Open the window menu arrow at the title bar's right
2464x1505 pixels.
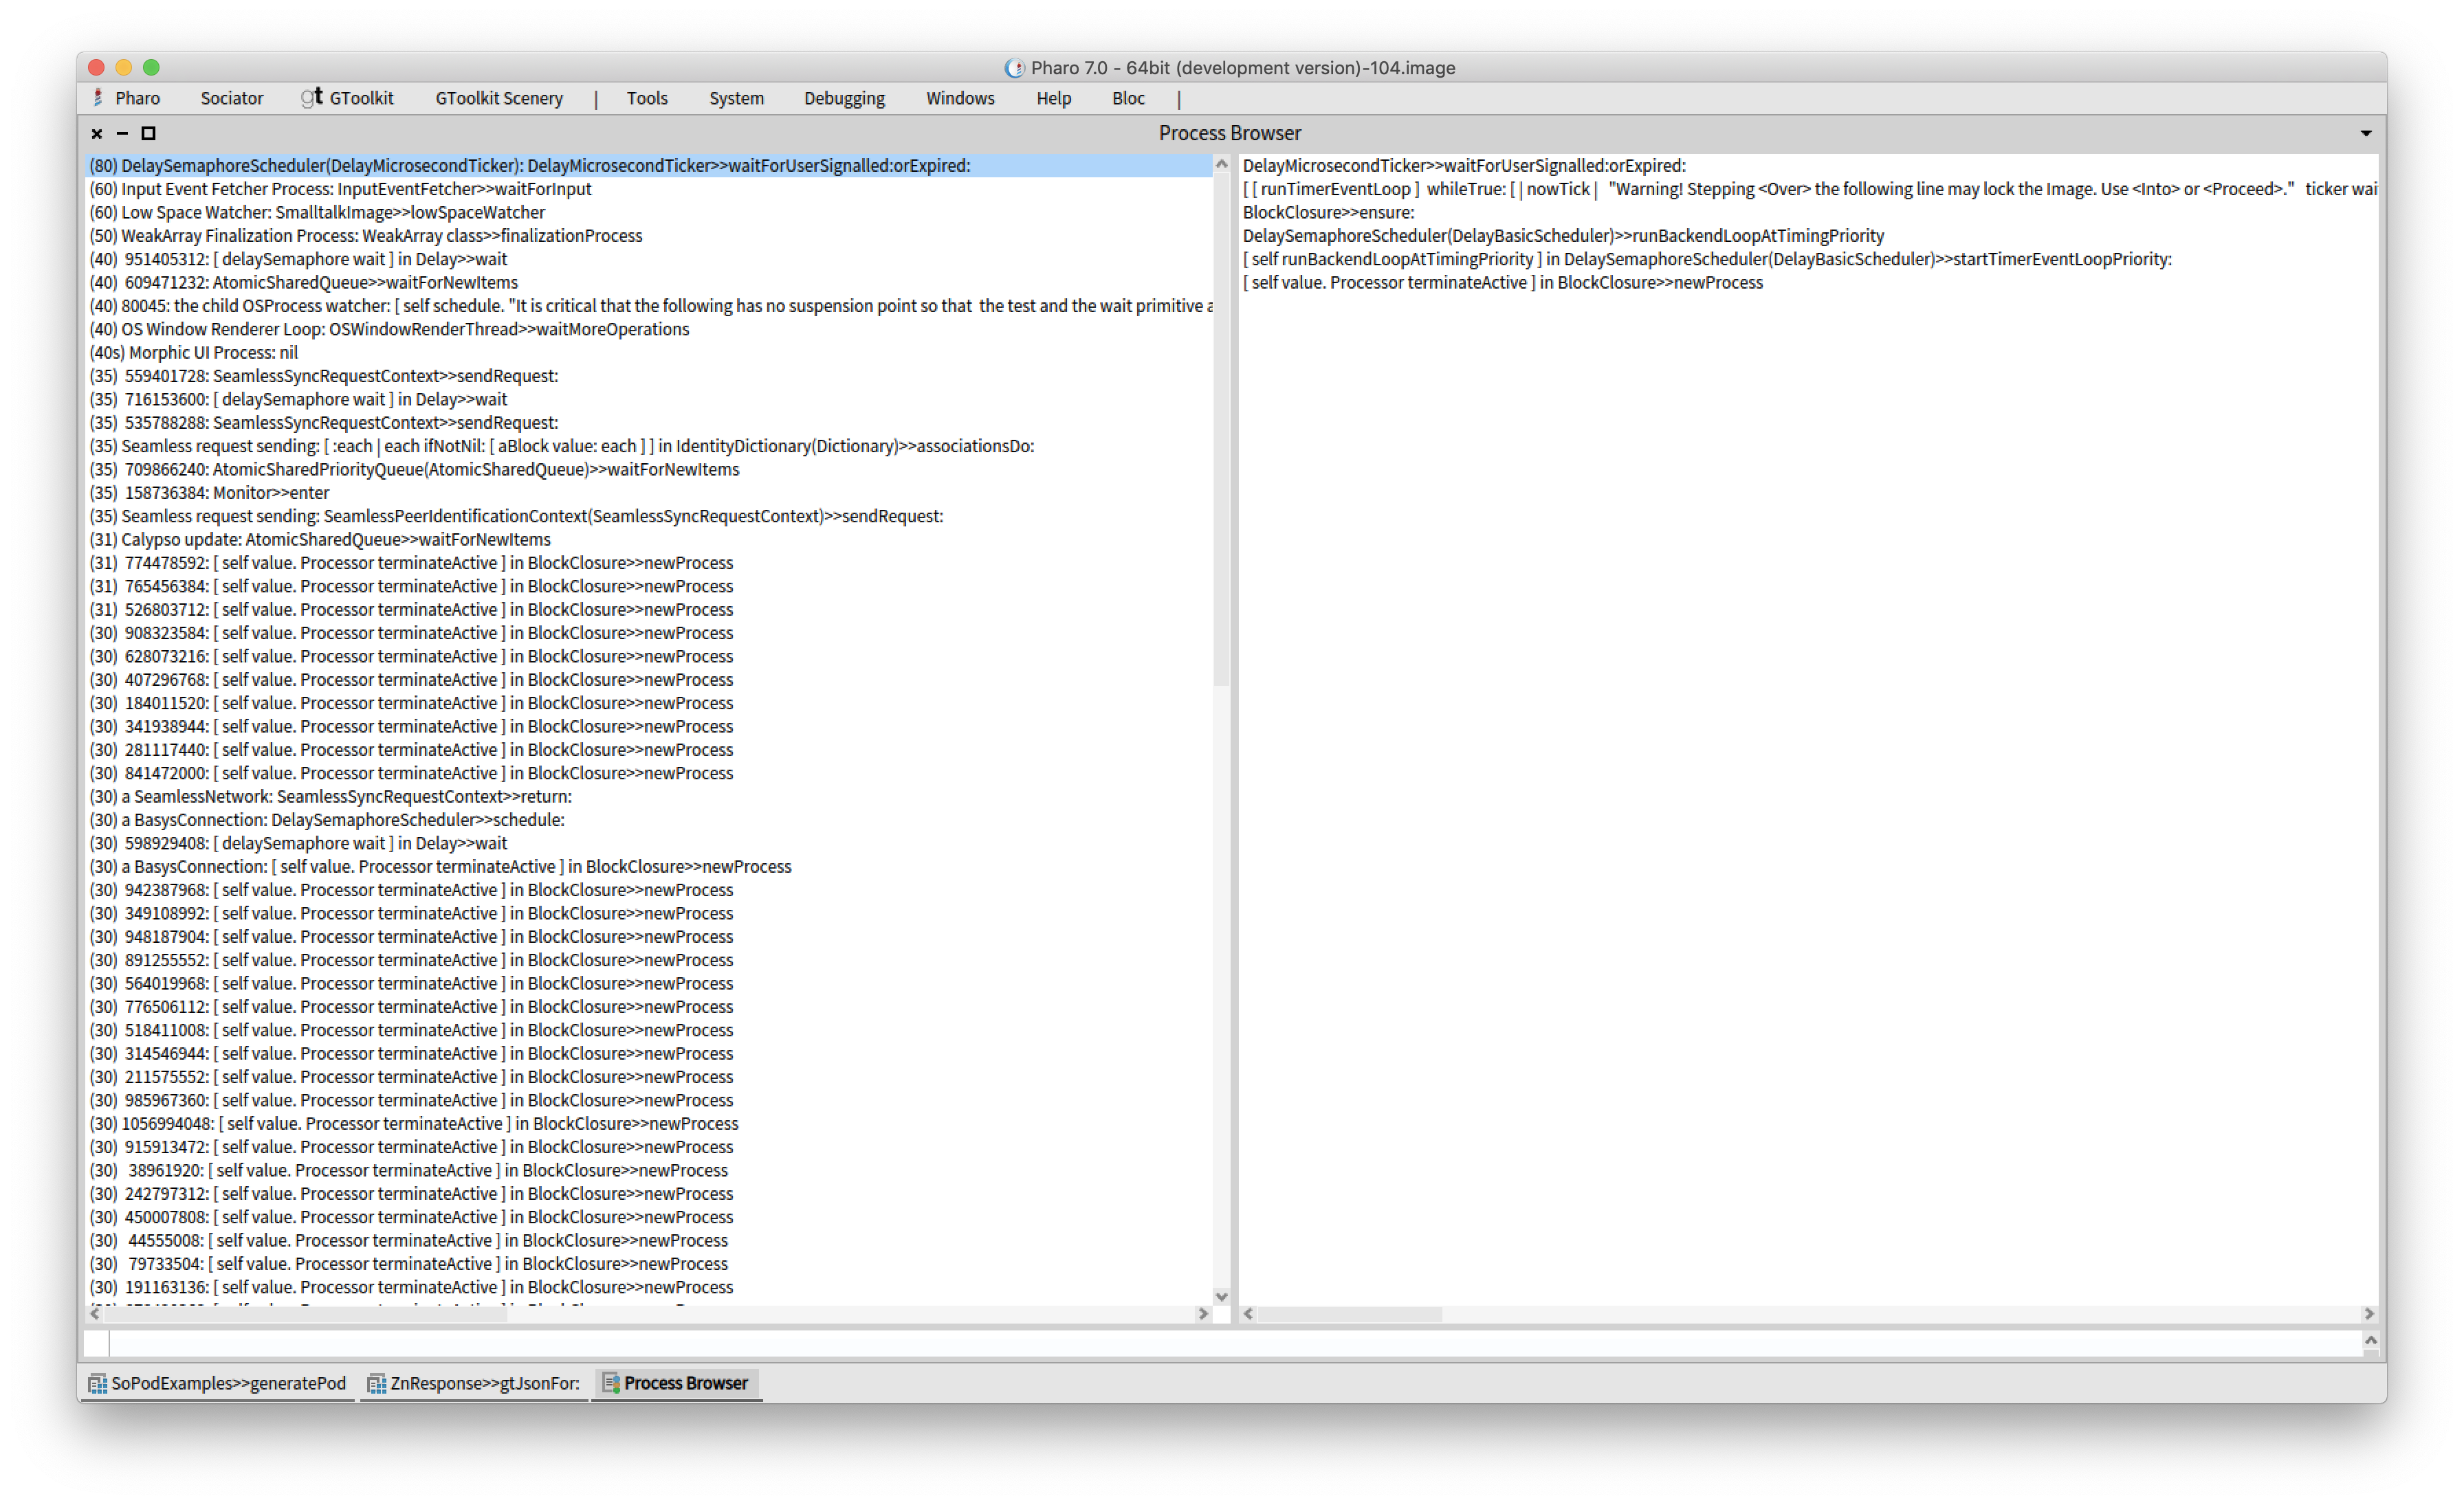coord(2365,132)
